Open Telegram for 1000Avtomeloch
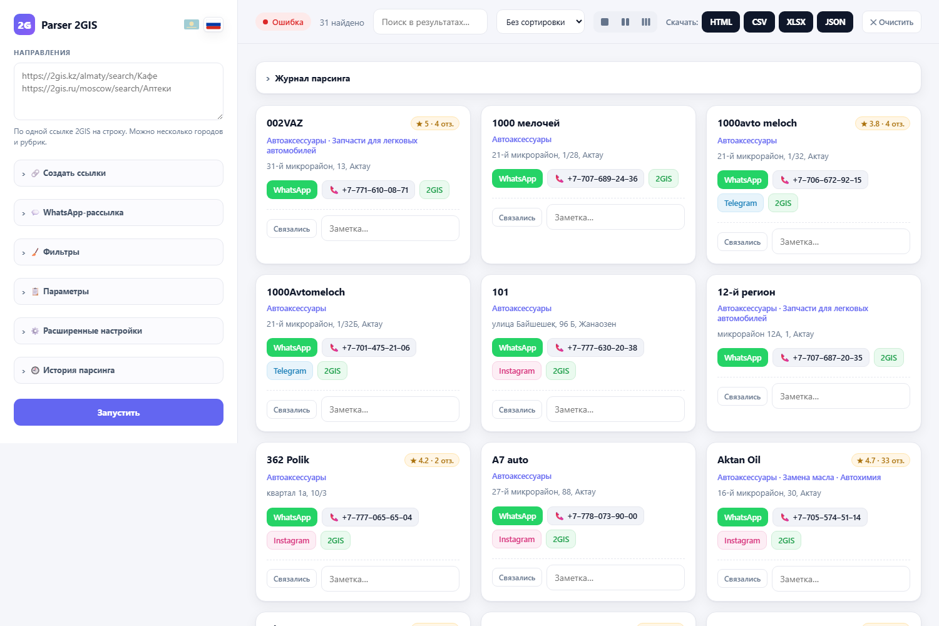This screenshot has height=626, width=939. tap(290, 371)
